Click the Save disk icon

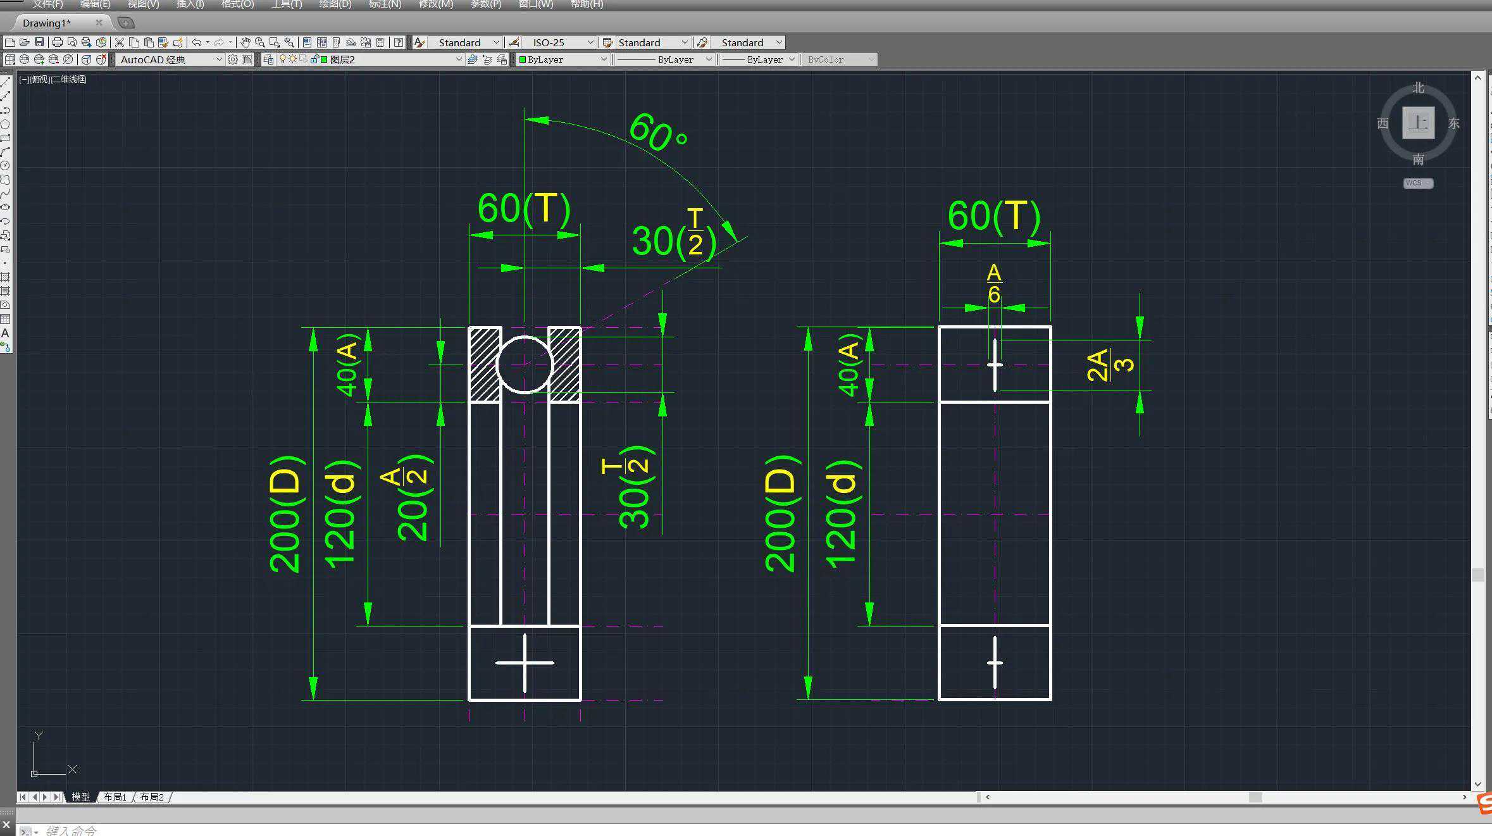39,42
